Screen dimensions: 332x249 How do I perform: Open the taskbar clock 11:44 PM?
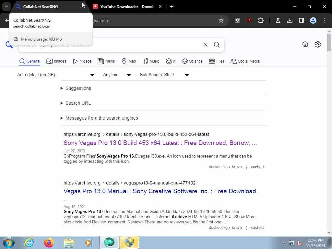pyautogui.click(x=315, y=243)
